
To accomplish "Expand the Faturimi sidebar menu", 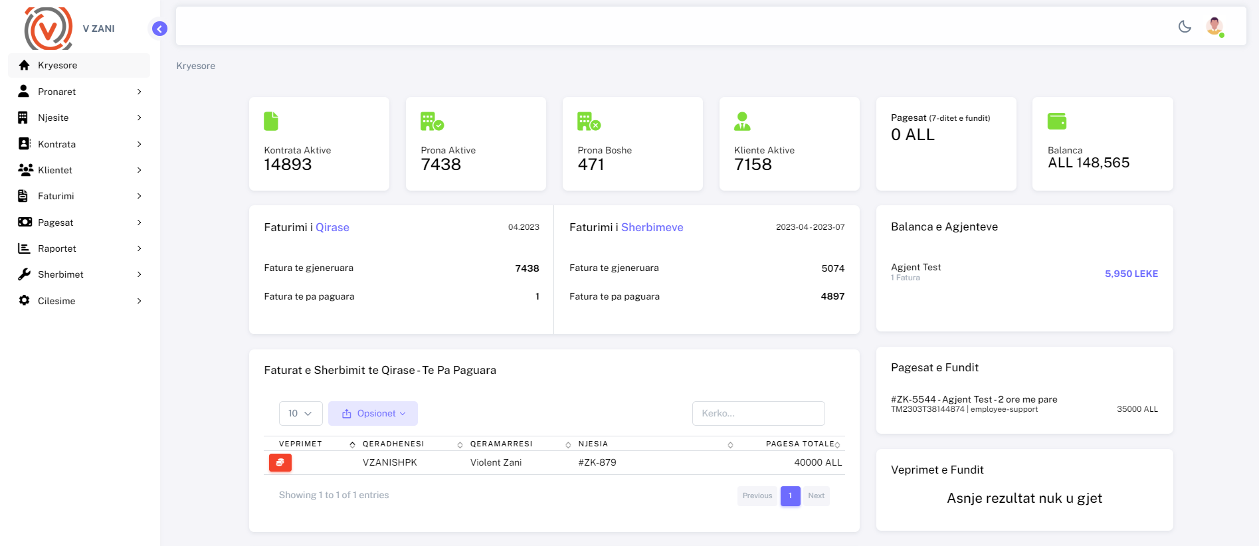I will click(80, 196).
